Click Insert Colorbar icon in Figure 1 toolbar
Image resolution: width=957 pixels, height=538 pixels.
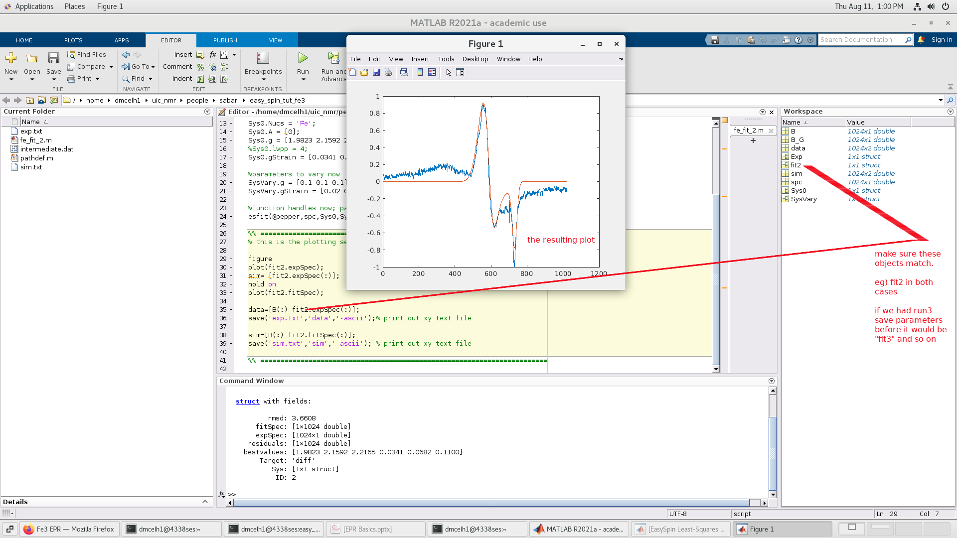(x=420, y=73)
